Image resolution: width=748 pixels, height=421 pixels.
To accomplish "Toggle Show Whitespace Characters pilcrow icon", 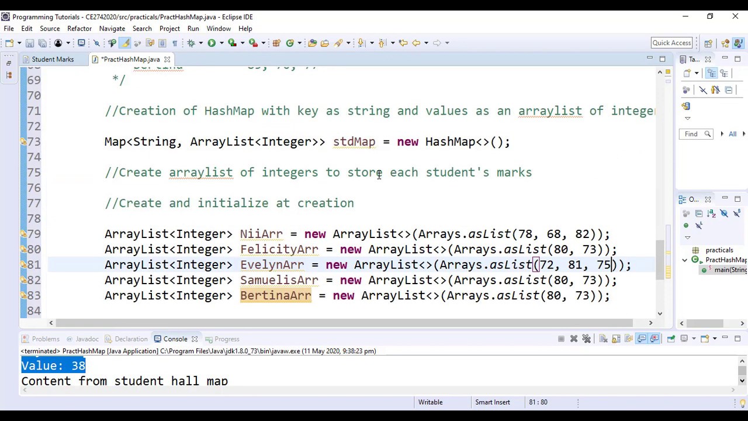I will [174, 43].
